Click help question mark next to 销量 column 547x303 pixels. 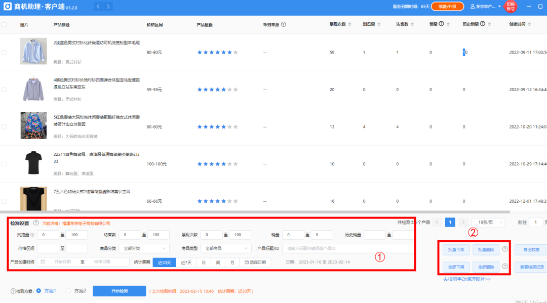(x=440, y=23)
